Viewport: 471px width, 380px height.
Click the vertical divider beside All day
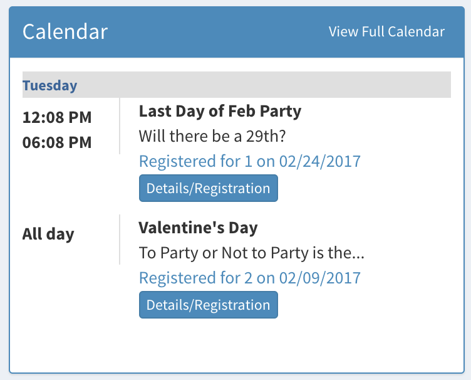point(119,240)
